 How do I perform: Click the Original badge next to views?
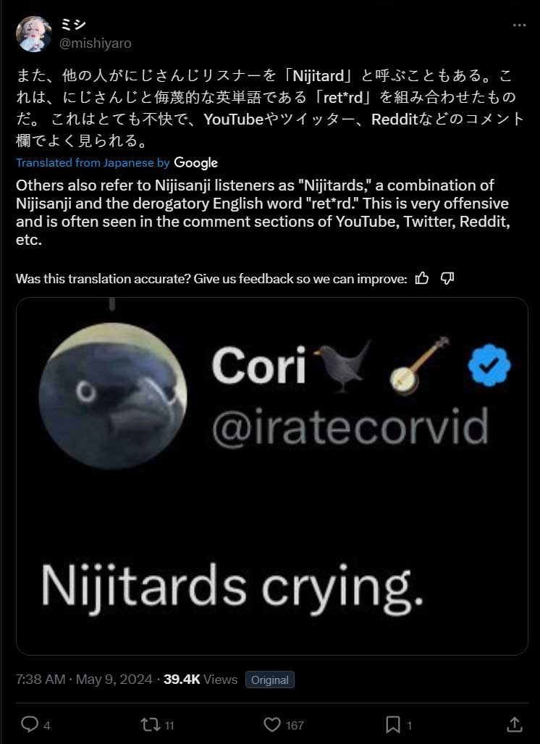[x=270, y=680]
